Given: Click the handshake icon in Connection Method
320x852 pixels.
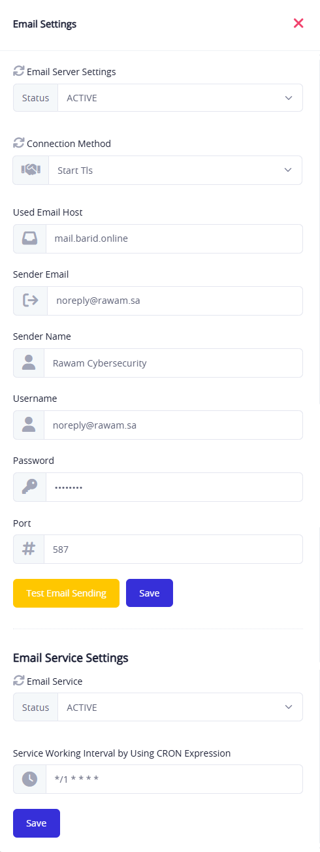Looking at the screenshot, I should tap(31, 170).
